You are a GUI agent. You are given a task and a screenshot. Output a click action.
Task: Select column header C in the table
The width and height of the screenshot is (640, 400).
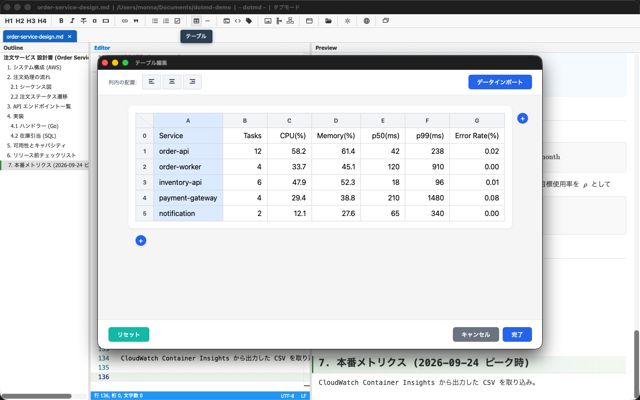click(289, 120)
